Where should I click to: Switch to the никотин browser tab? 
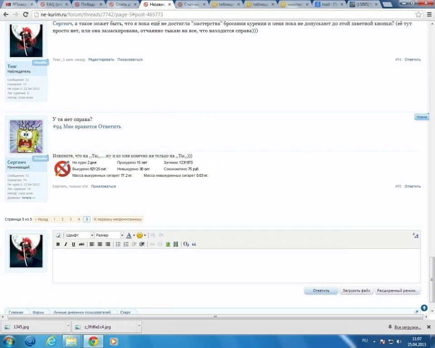[295, 5]
